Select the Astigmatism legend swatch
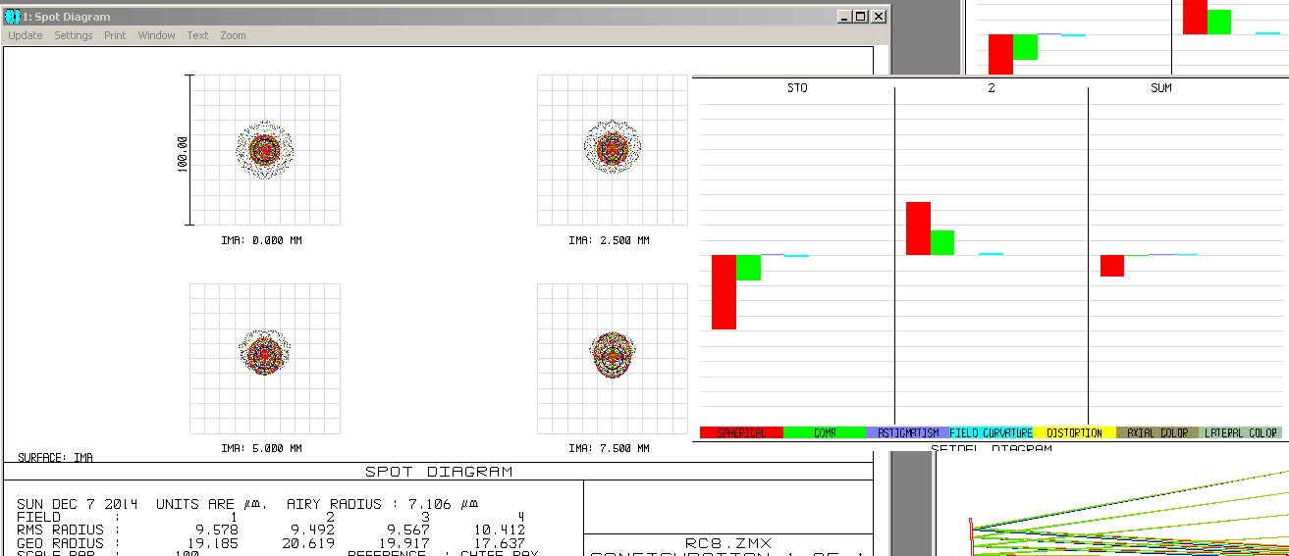1289x556 pixels. point(907,432)
